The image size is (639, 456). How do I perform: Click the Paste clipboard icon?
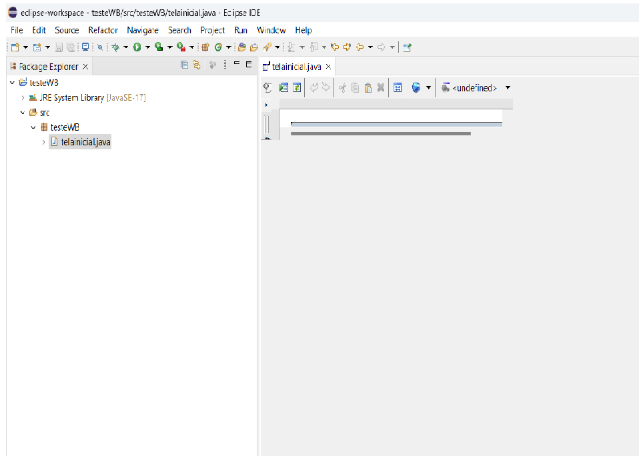368,87
